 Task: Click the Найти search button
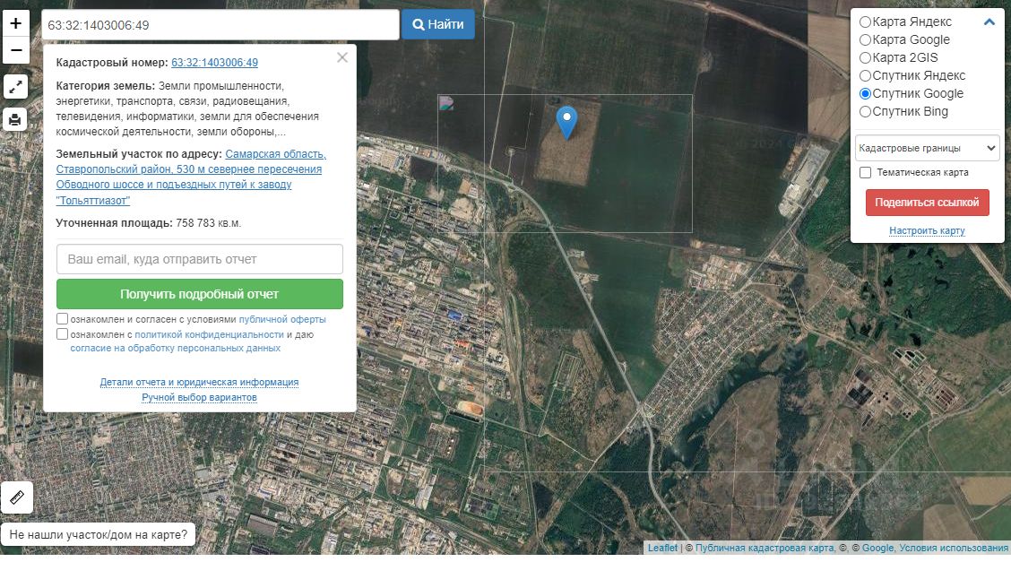438,24
